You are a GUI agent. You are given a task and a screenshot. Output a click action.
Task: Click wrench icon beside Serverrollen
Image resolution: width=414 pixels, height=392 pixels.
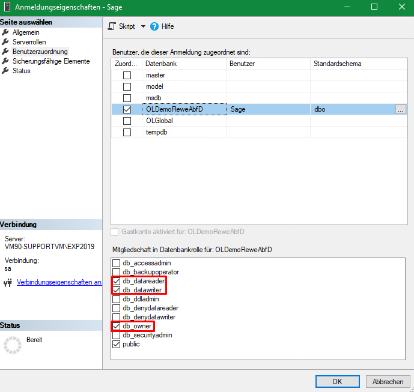(6, 42)
